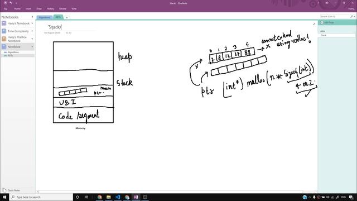Select the Stack page in page list
The height and width of the screenshot is (201, 357).
[x=336, y=35]
